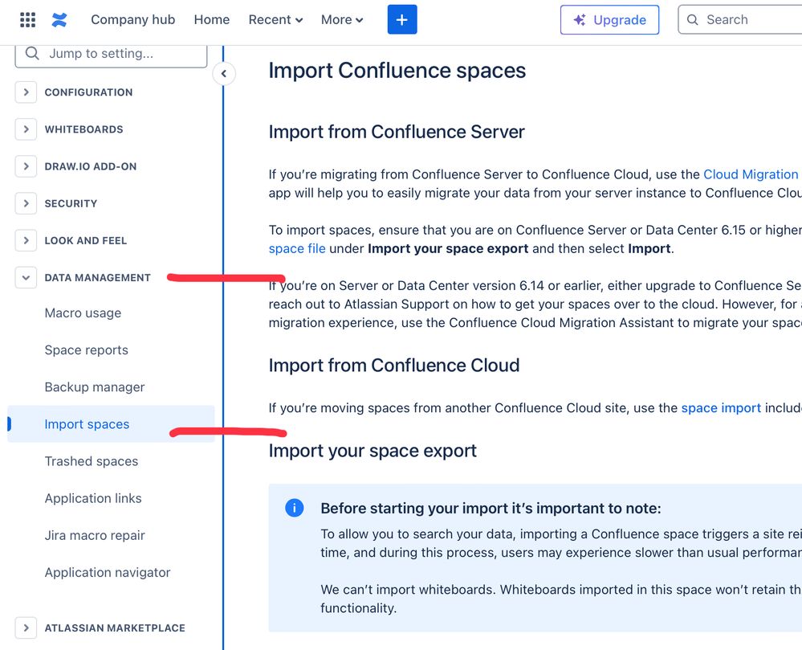Expand the Look and Feel section
This screenshot has height=650, width=802.
tap(26, 240)
